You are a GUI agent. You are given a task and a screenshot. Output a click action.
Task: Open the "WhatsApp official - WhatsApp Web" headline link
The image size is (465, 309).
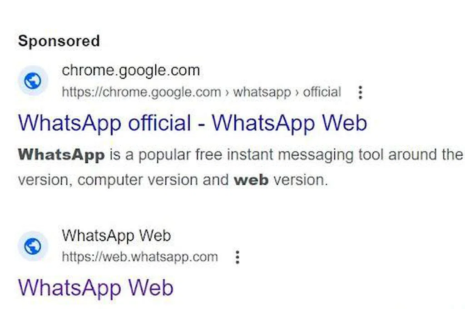(192, 123)
